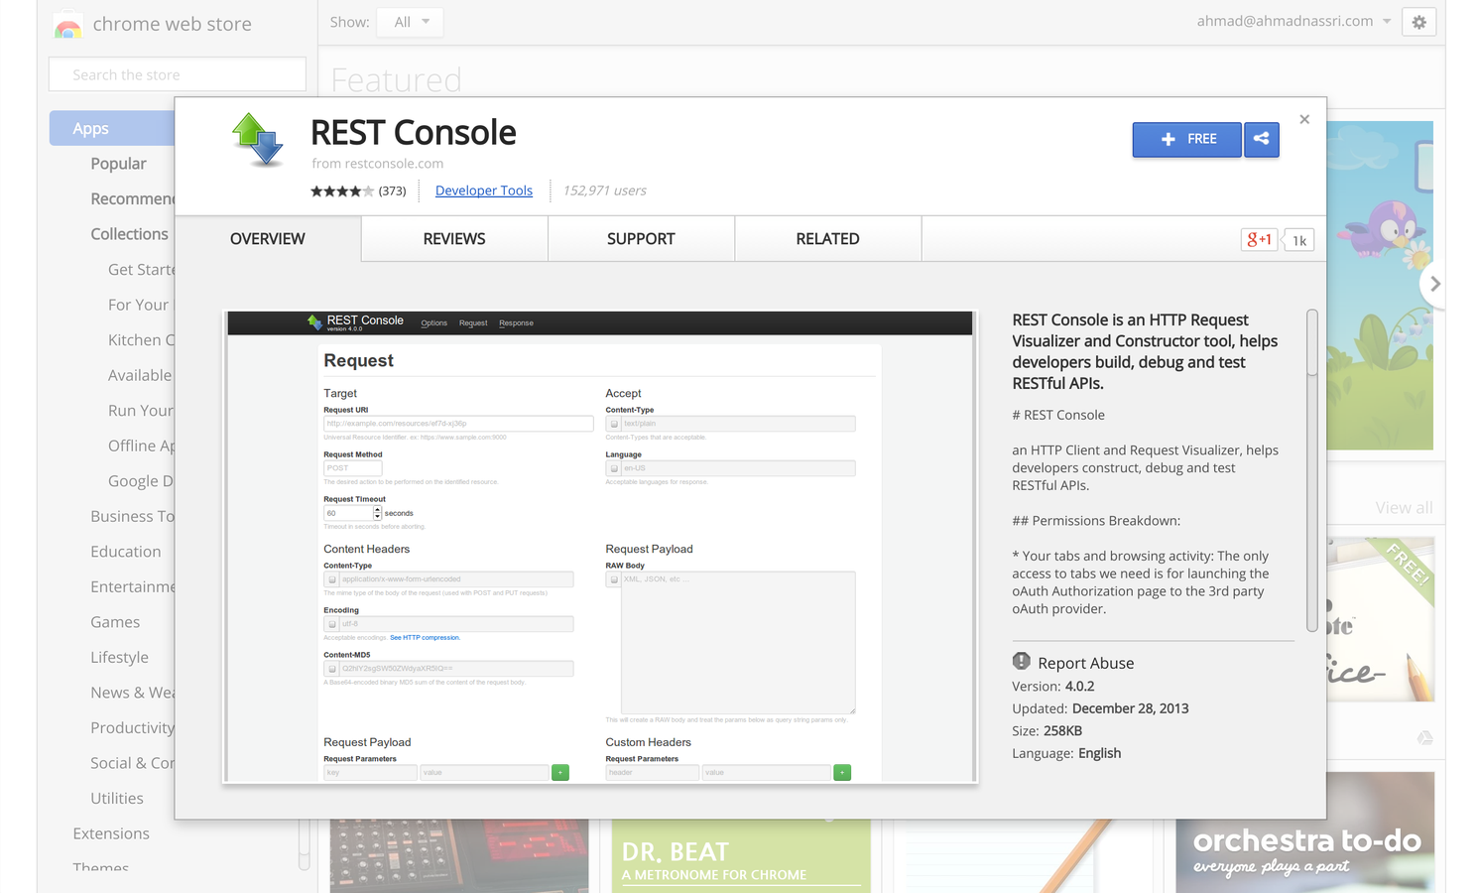Image resolution: width=1478 pixels, height=893 pixels.
Task: Switch to the REVIEWS tab
Action: (x=454, y=239)
